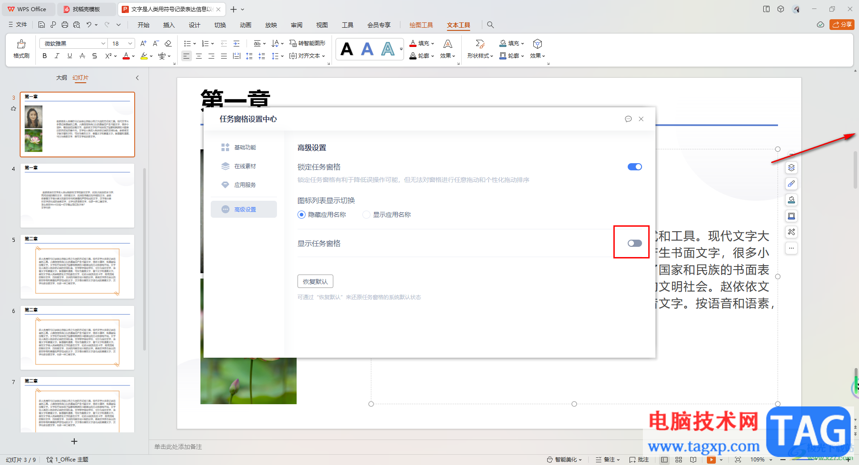Center-align the text
Viewport: 859px width, 465px height.
pyautogui.click(x=199, y=56)
